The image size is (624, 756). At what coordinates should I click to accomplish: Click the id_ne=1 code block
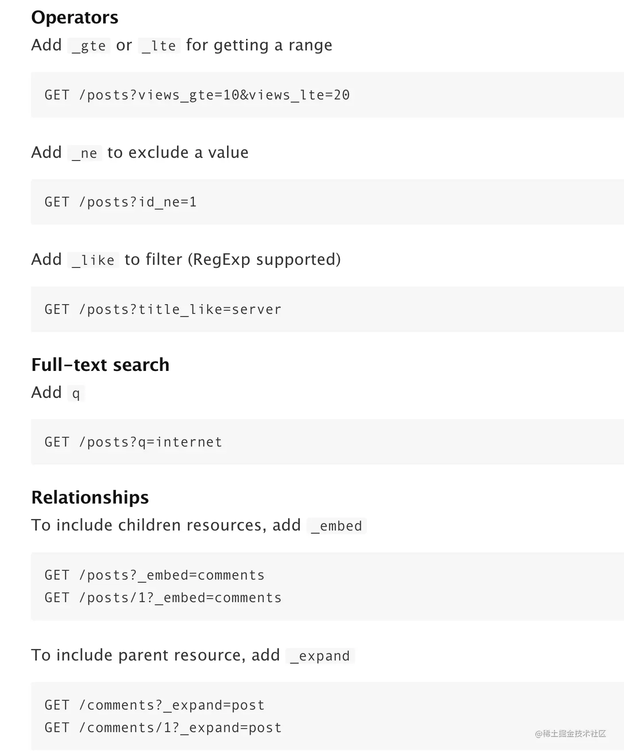pyautogui.click(x=327, y=202)
